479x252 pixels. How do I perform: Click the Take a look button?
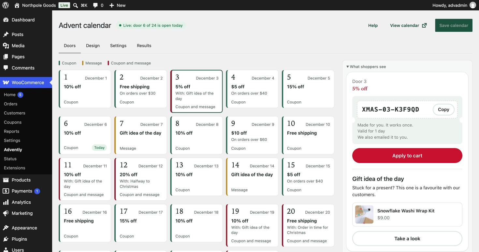[407, 238]
